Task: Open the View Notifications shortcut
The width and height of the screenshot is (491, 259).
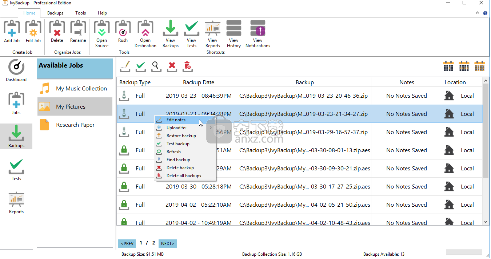Action: [x=258, y=34]
